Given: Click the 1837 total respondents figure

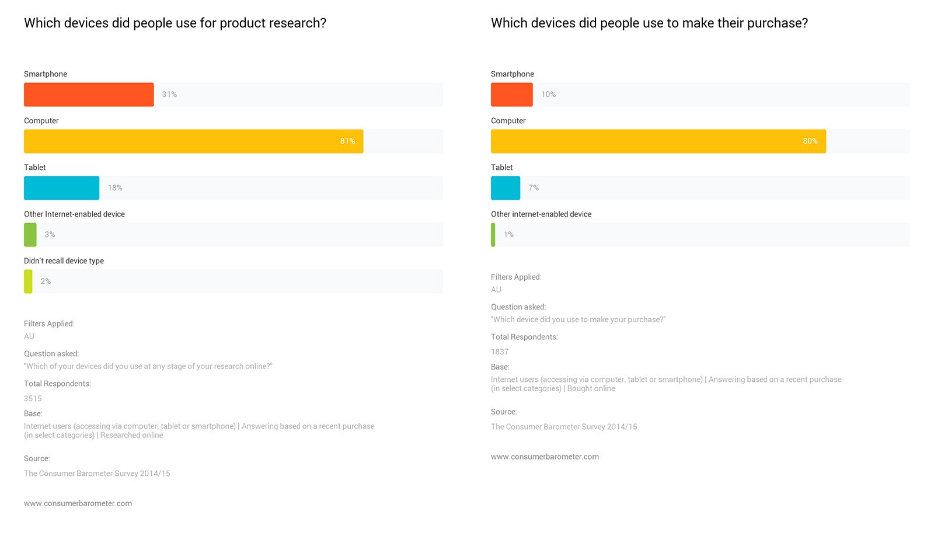Looking at the screenshot, I should click(x=500, y=352).
